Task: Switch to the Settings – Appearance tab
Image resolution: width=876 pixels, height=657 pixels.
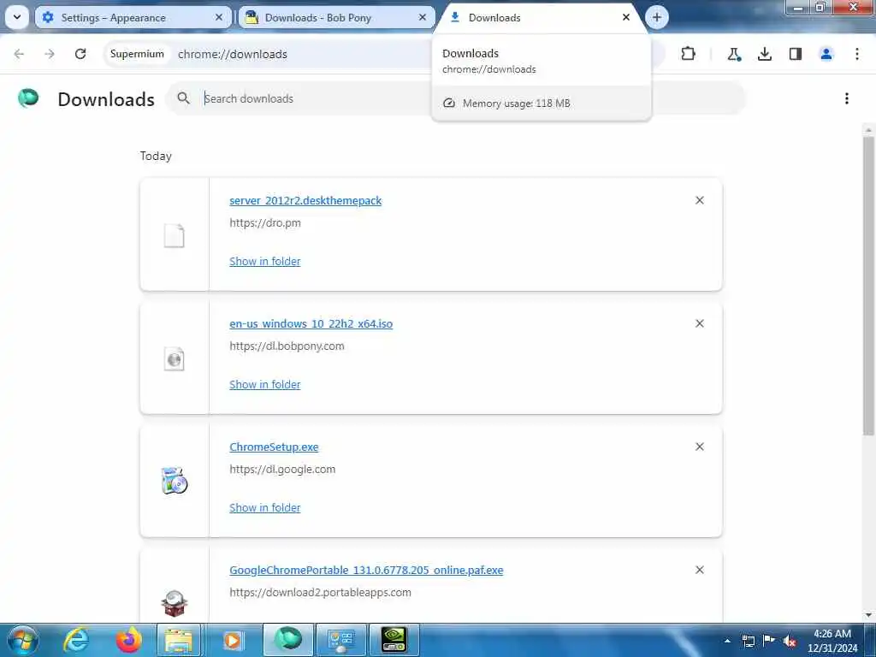Action: coord(133,17)
